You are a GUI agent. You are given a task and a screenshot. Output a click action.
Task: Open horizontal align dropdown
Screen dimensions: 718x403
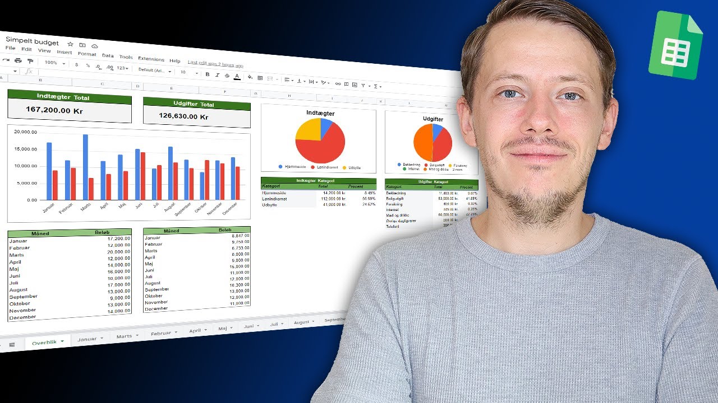point(288,79)
